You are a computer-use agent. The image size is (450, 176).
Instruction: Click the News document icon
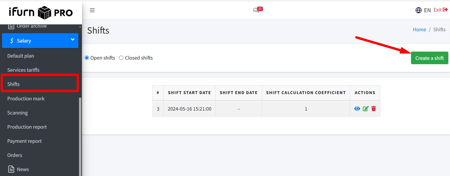pos(11,169)
